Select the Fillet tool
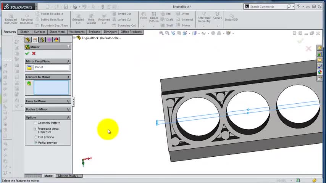 144,16
